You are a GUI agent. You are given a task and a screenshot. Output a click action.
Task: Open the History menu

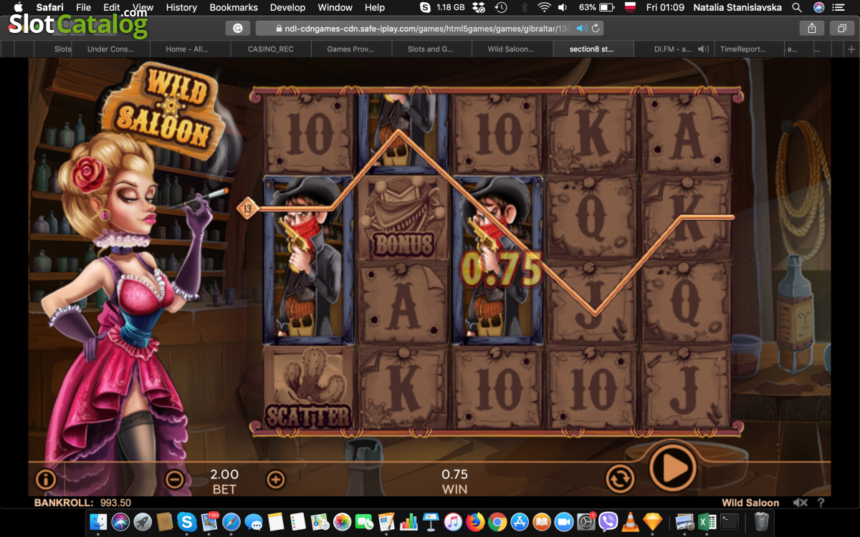[181, 7]
